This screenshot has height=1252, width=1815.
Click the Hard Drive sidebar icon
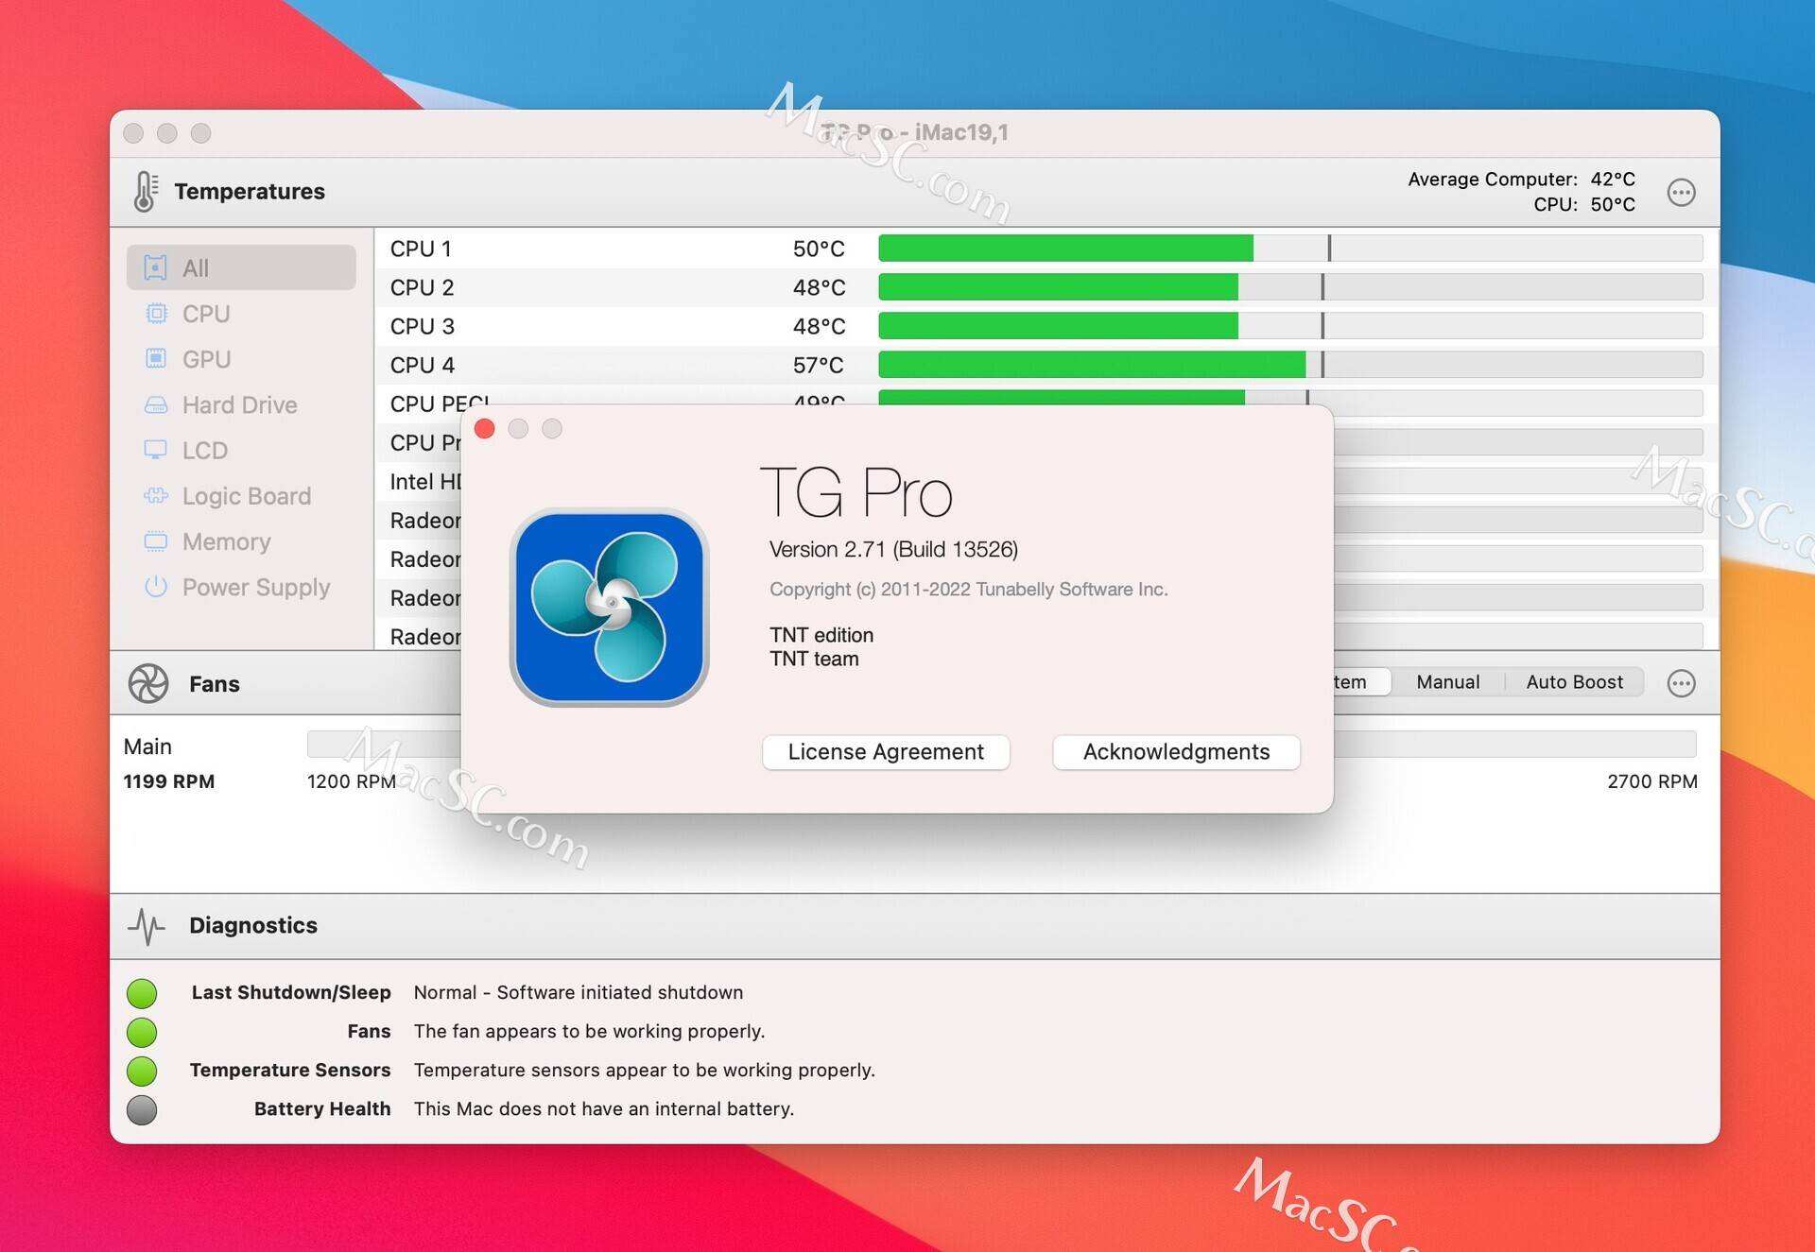[x=156, y=404]
